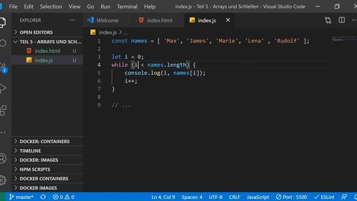Change file encoding UTF-8
The image size is (357, 201).
(x=216, y=197)
